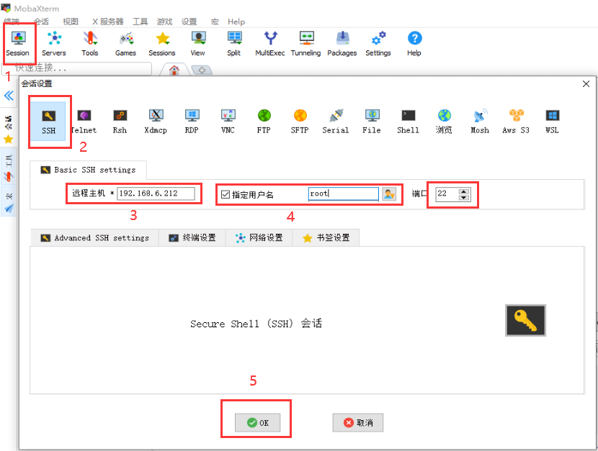Open the Sessions star icon
The image size is (598, 451).
162,44
